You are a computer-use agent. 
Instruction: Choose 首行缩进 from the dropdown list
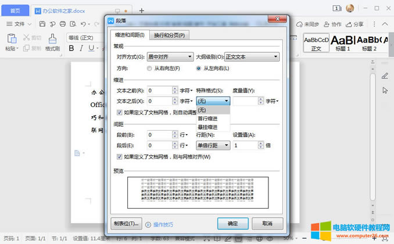pos(213,119)
